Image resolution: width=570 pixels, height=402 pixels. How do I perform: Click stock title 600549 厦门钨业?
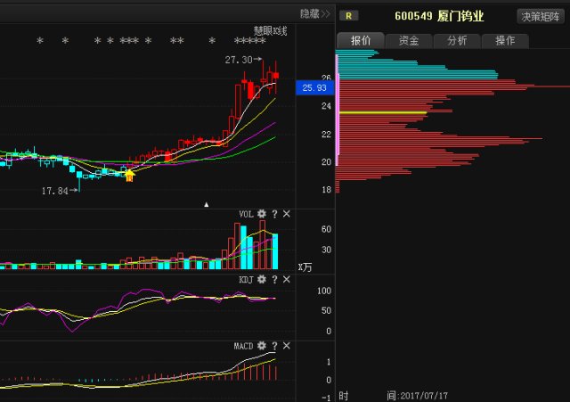point(439,16)
